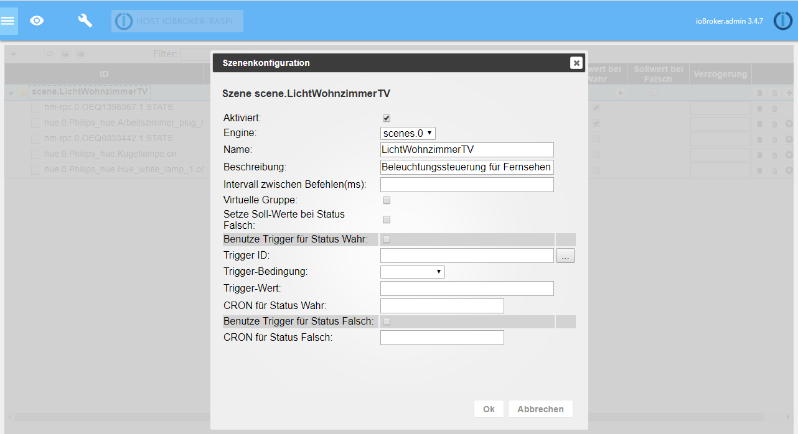The height and width of the screenshot is (434, 798).
Task: Enable Benutze Trigger für Status Falsch
Action: (387, 321)
